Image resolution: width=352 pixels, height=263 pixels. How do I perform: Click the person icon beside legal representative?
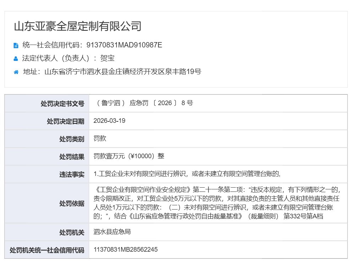(x=16, y=59)
